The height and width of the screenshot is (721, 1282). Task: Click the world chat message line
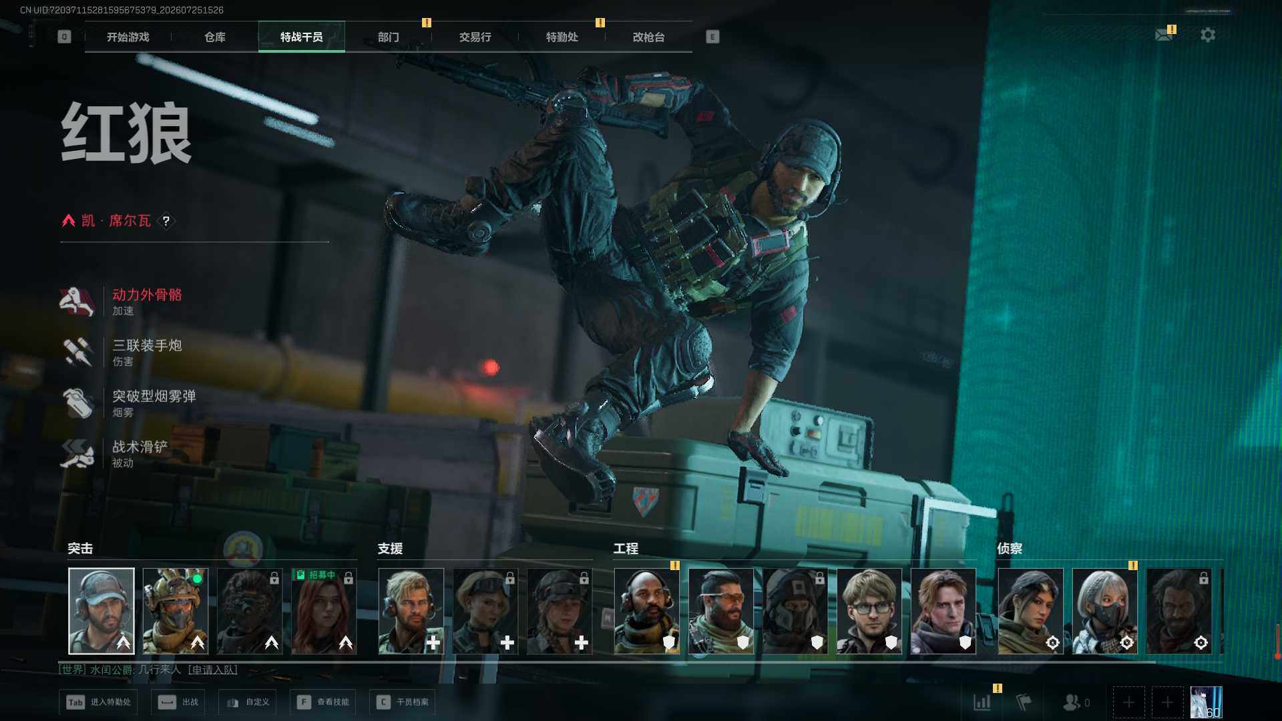148,670
